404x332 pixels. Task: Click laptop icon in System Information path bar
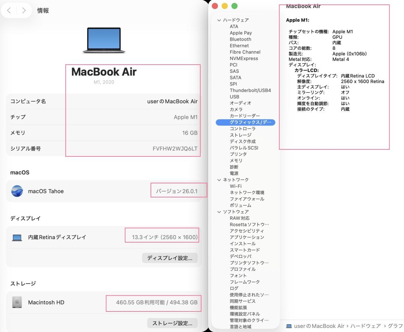coord(289,326)
